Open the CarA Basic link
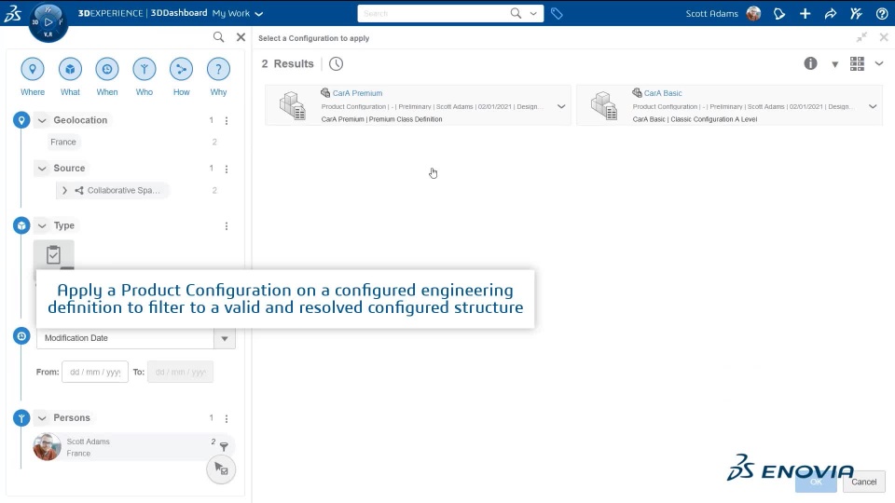The width and height of the screenshot is (895, 503). coord(663,93)
